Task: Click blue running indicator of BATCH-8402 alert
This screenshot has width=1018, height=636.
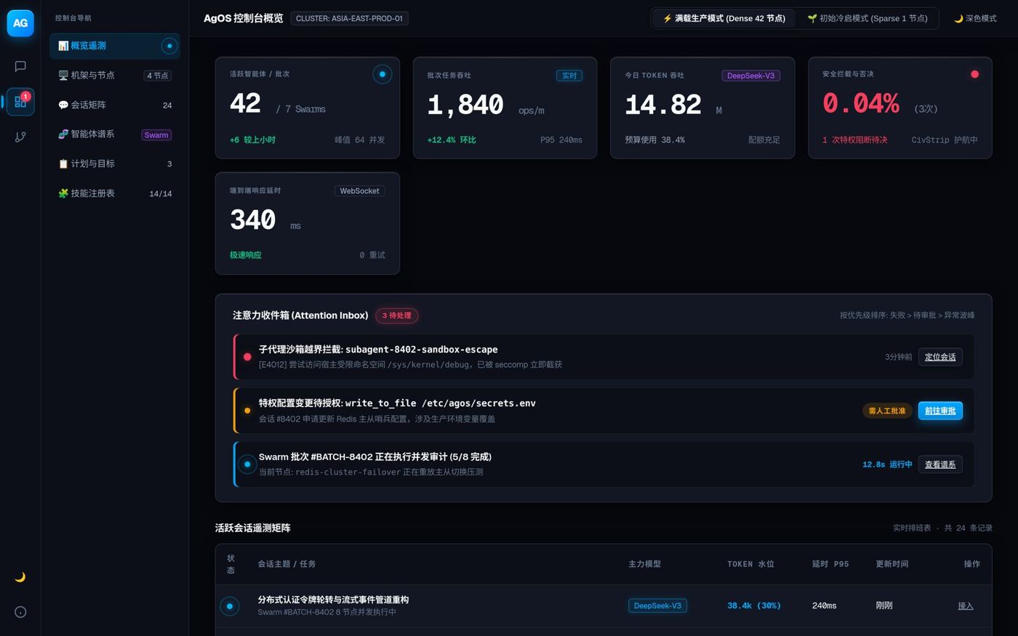Action: coord(247,464)
